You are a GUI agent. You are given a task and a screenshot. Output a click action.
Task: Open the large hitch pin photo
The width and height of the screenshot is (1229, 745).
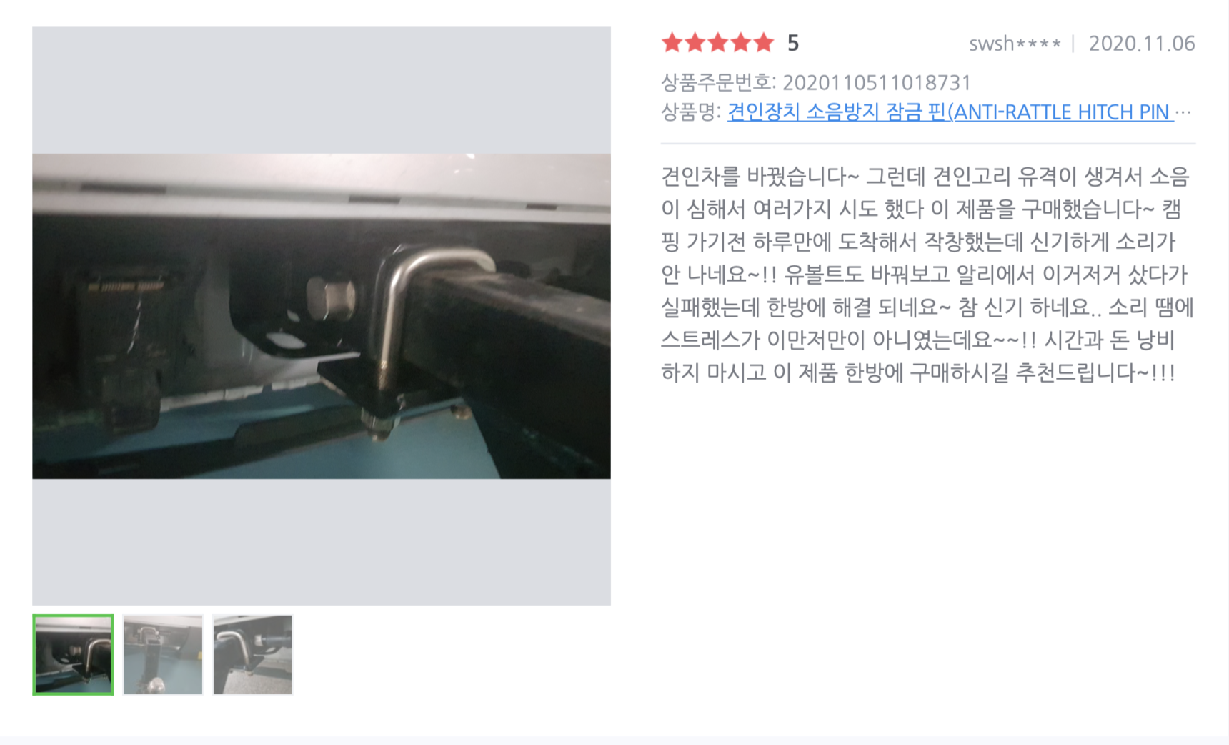322,316
